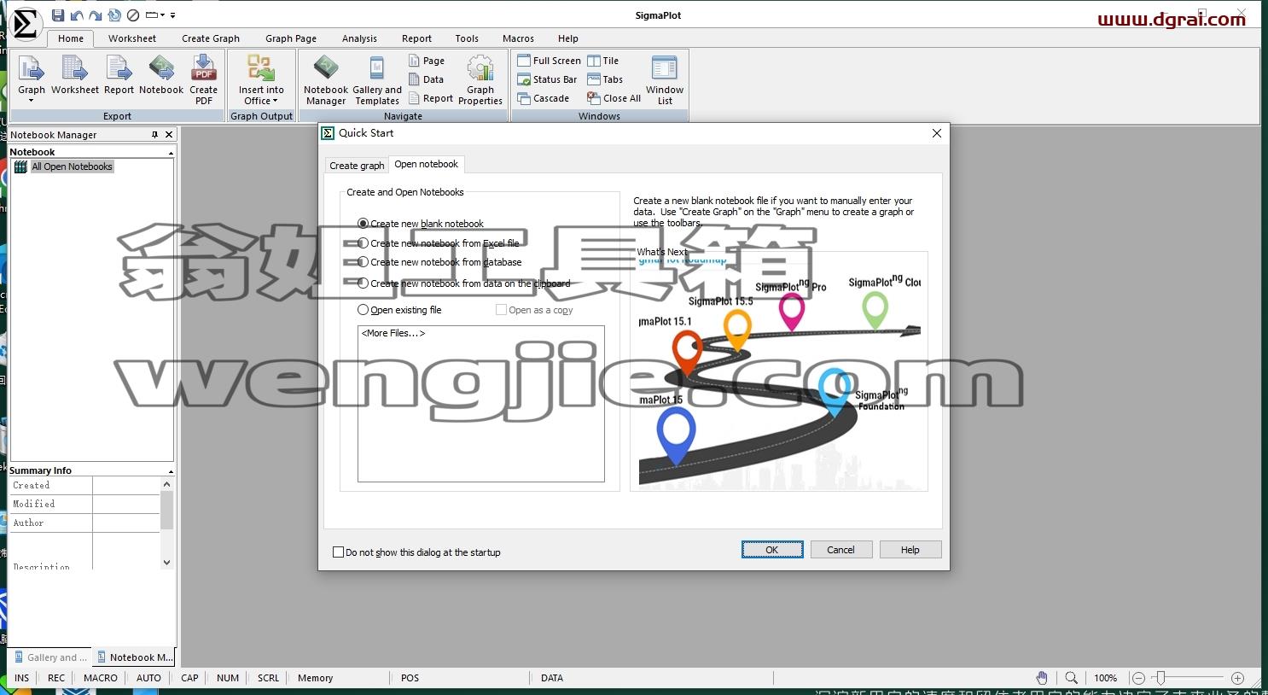Switch to the Notebook Manager bottom tab
This screenshot has width=1268, height=695.
[x=134, y=657]
